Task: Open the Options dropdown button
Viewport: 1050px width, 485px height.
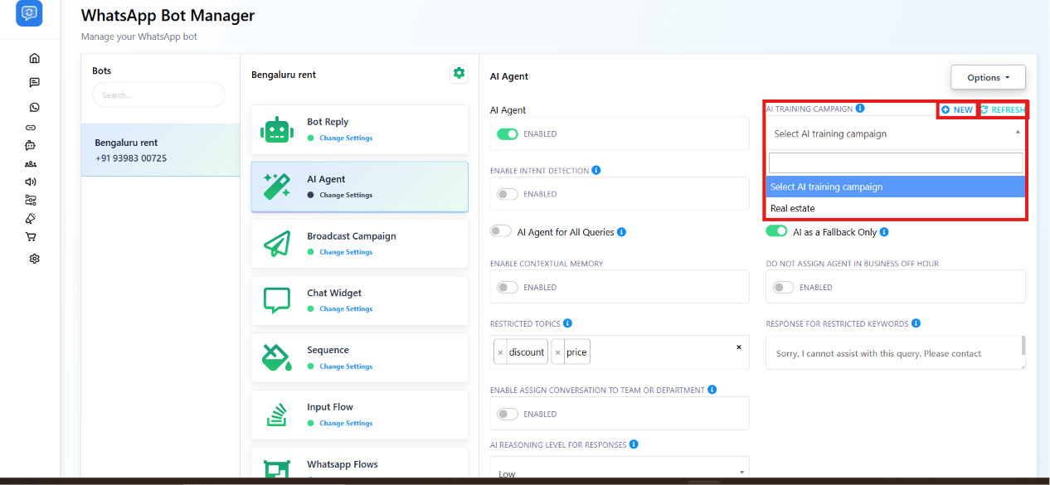Action: [x=988, y=77]
